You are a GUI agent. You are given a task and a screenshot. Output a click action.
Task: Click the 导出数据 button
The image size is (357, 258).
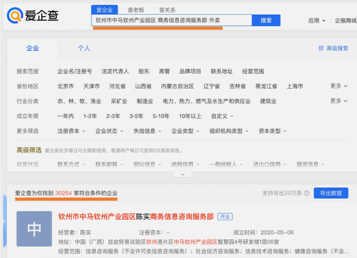(331, 193)
